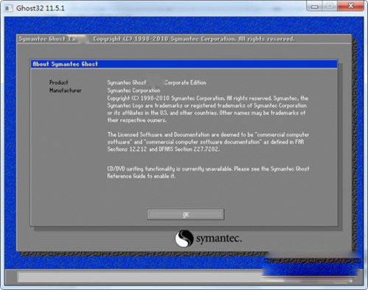
Task: Click the OK button in About dialog
Action: coord(186,214)
